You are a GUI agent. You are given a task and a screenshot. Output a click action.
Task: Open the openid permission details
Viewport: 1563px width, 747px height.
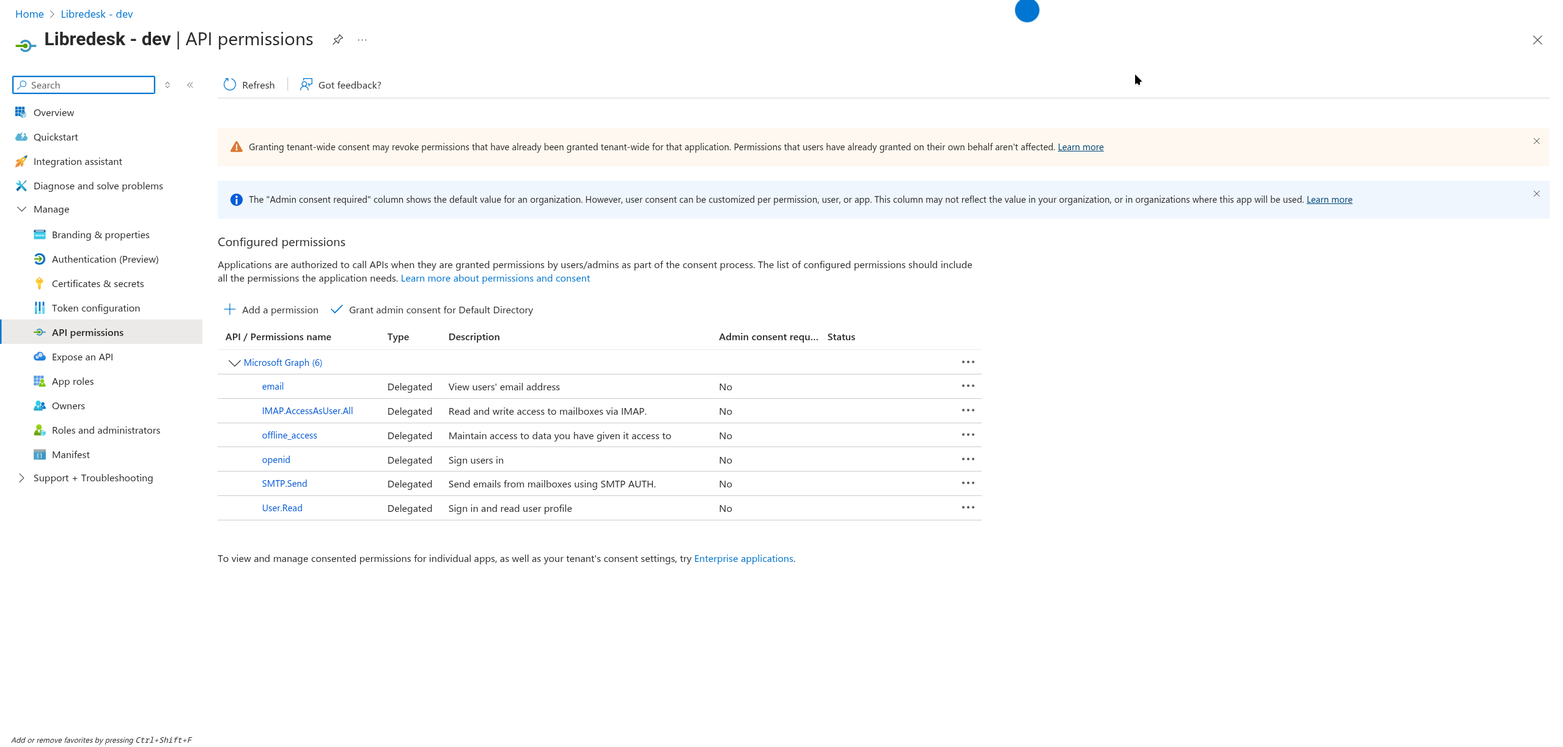pyautogui.click(x=276, y=459)
